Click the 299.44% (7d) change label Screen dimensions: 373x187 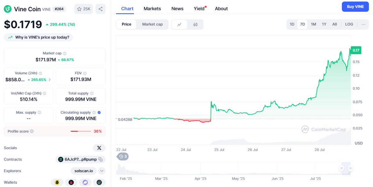(60, 24)
